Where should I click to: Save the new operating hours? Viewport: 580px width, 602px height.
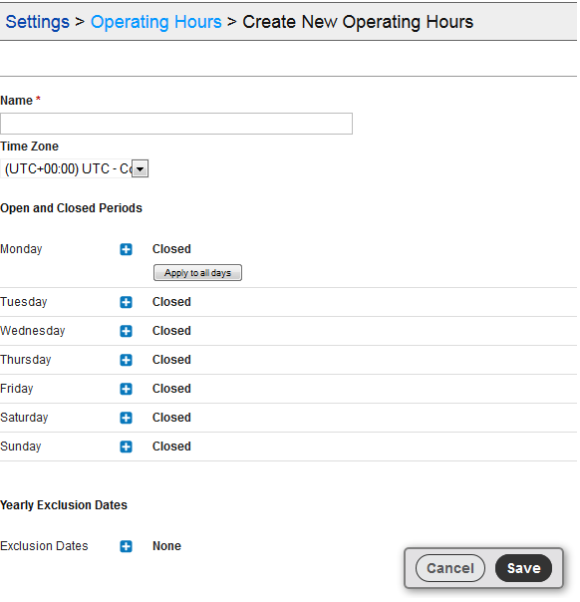click(x=523, y=568)
